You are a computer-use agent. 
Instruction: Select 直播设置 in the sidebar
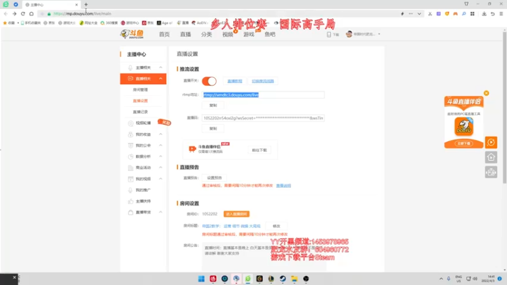(140, 101)
